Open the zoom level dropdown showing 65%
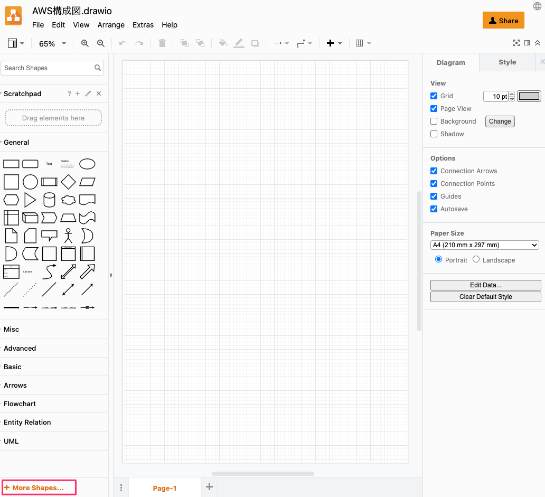Viewport: 545px width, 497px height. coord(52,43)
